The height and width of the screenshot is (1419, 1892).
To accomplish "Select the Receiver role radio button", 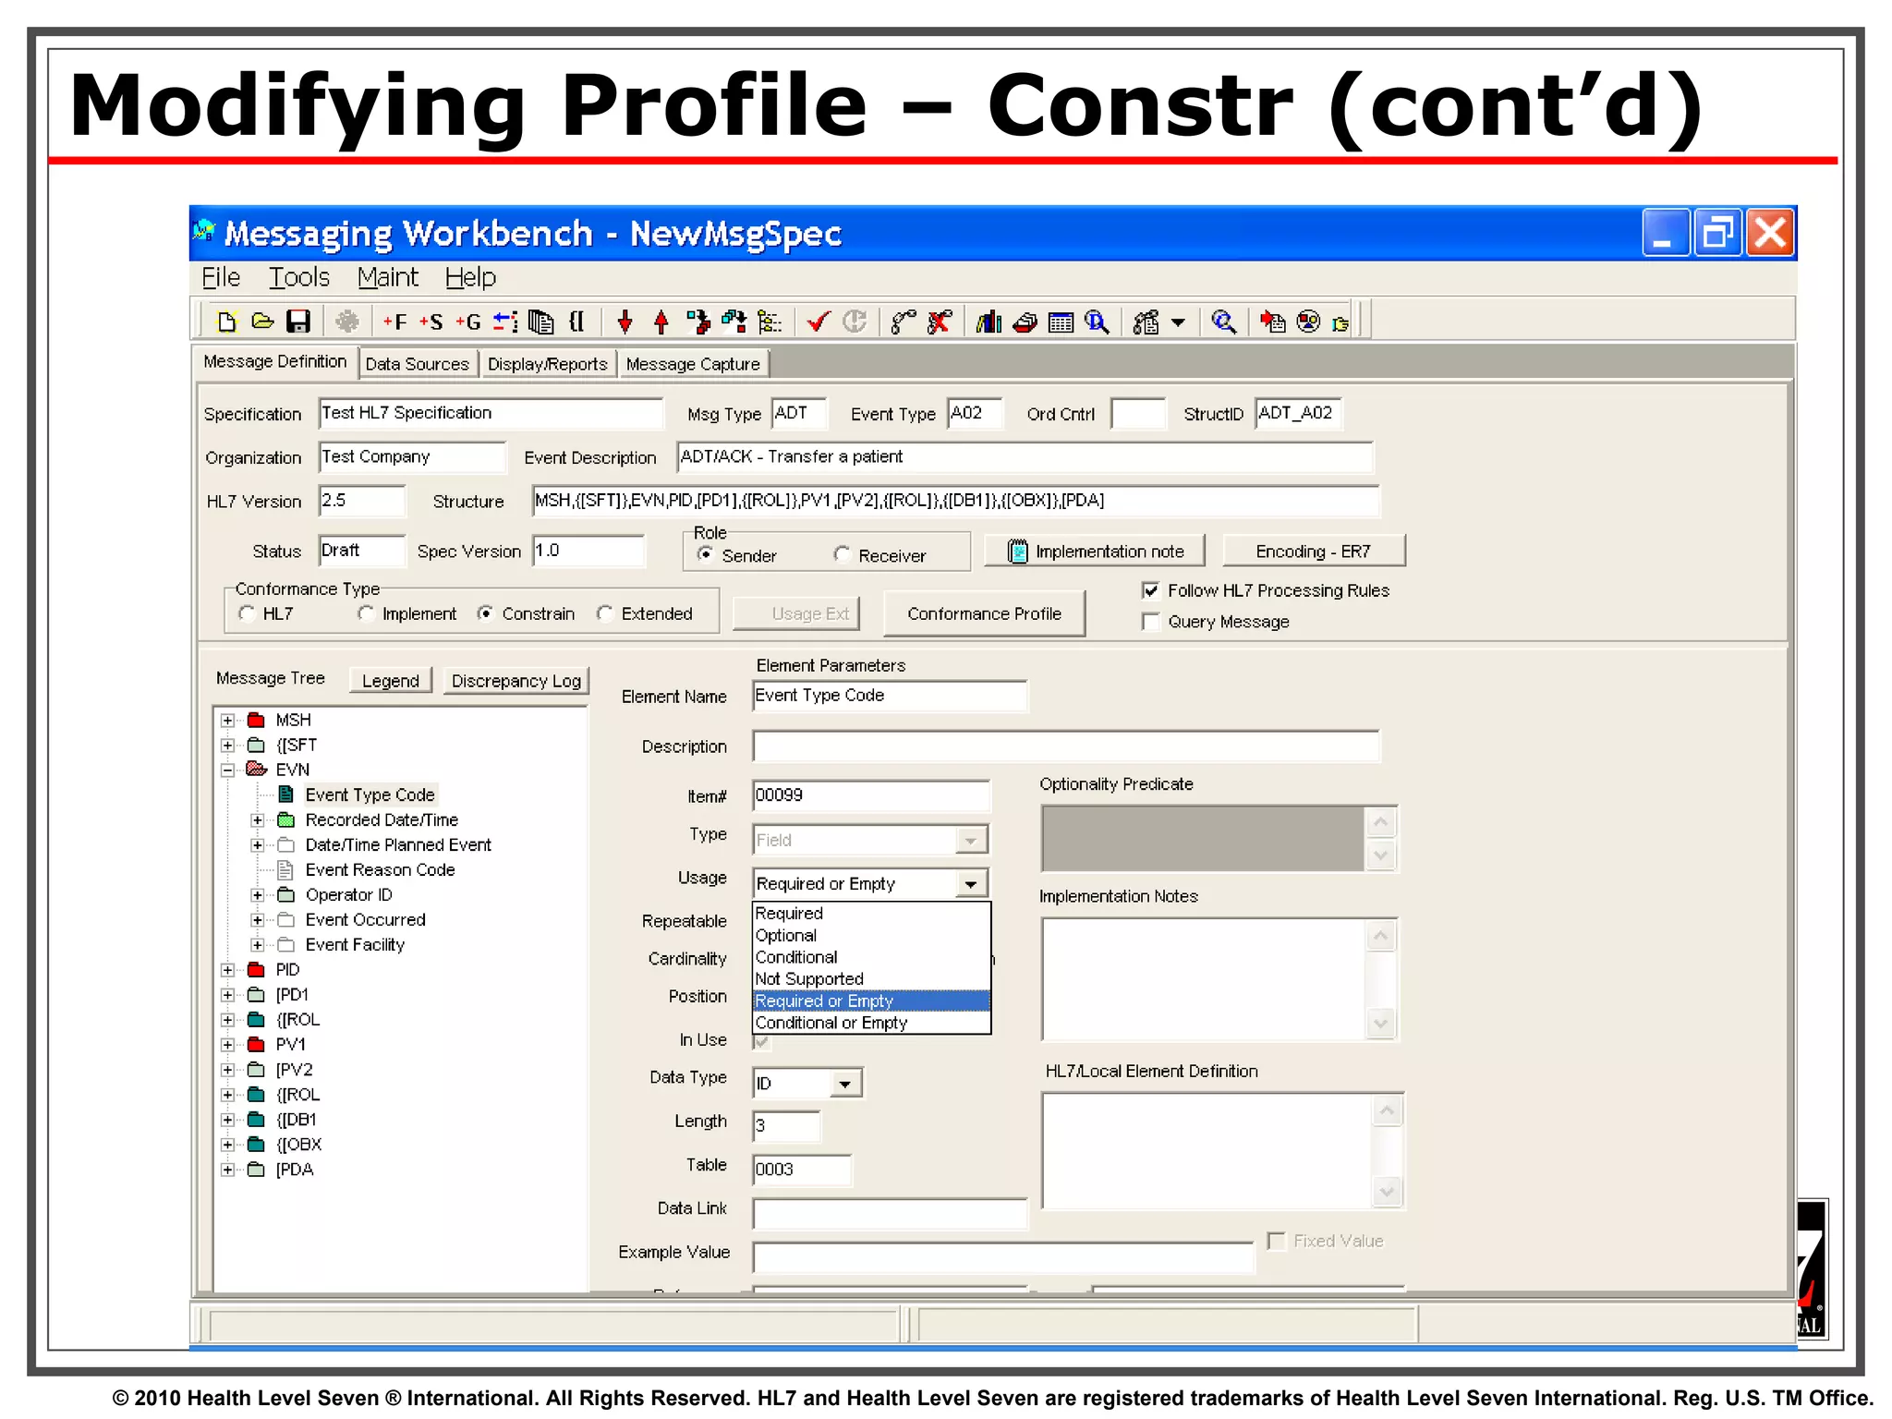I will 842,554.
